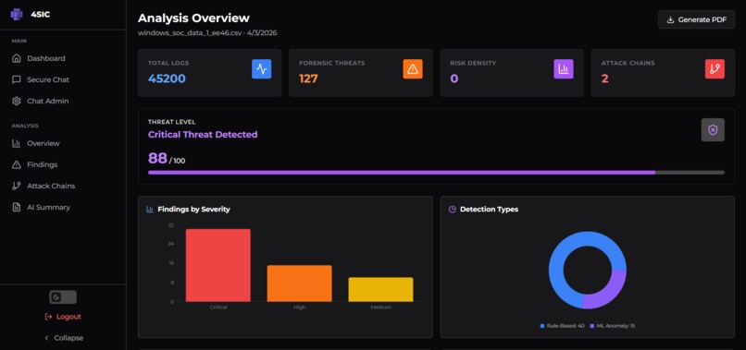Toggle the dark mode theme switch
This screenshot has height=350, width=746.
pyautogui.click(x=63, y=297)
